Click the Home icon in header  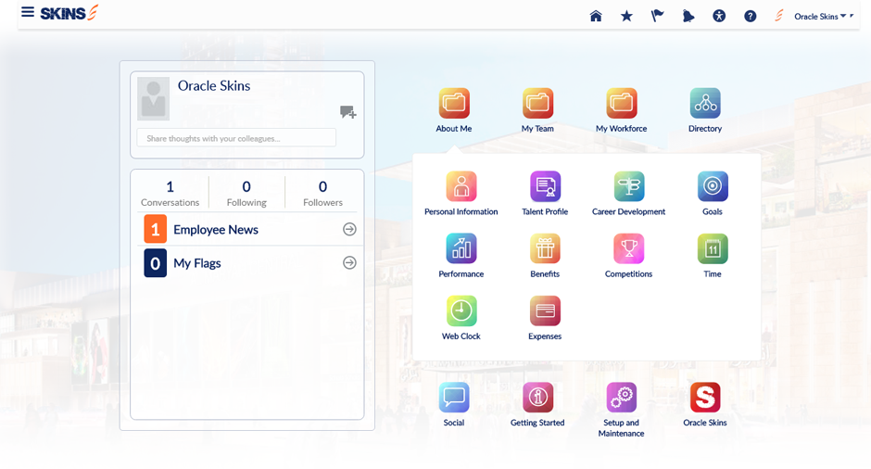pos(596,16)
